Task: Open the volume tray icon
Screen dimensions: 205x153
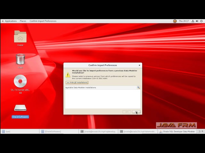Action: click(x=197, y=21)
